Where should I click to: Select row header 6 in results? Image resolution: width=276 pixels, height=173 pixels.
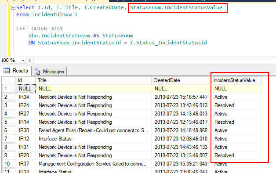pos(9,130)
